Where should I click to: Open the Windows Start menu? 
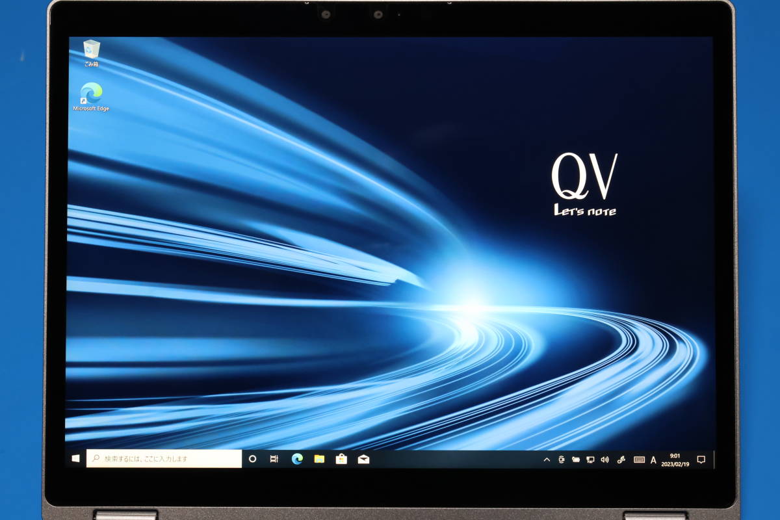click(75, 459)
